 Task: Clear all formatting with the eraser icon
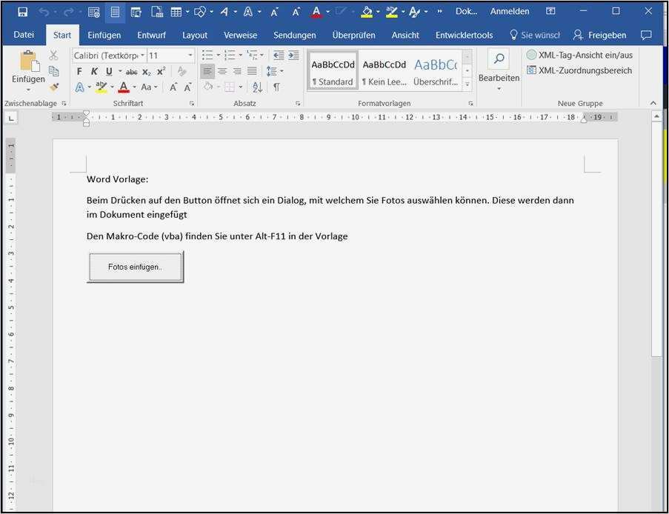[x=182, y=71]
